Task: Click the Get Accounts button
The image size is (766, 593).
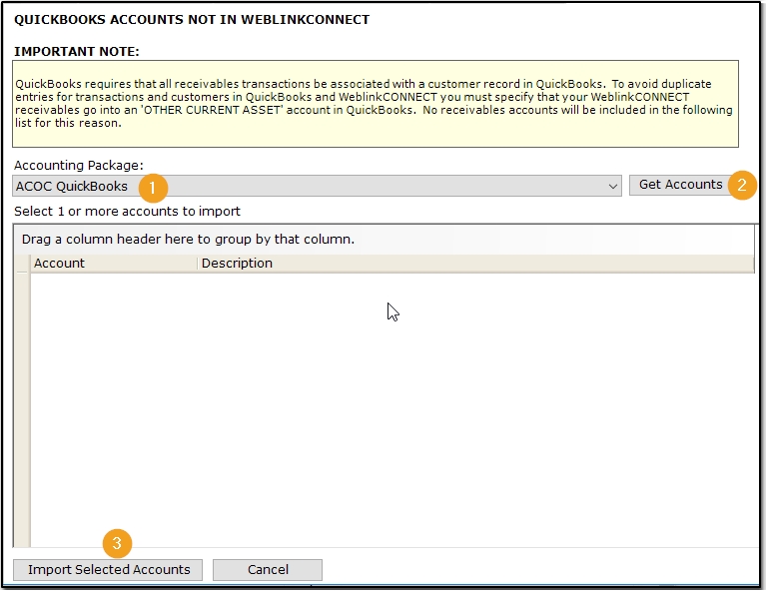Action: coord(680,185)
